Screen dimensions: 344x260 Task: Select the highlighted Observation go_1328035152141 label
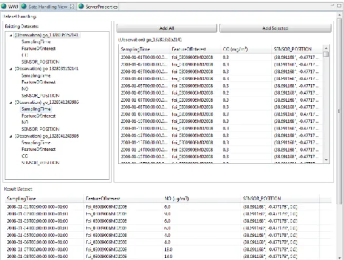pos(47,35)
